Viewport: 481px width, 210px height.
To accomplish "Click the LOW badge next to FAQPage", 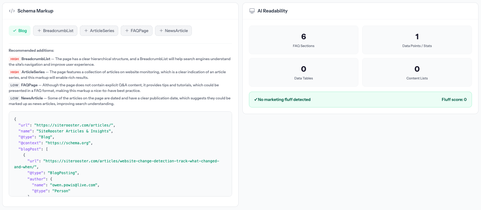I will pos(14,85).
